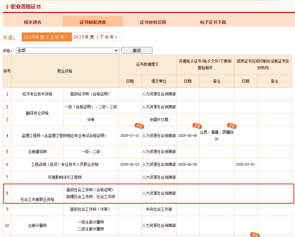Open the 相关通告 tab

32,22
